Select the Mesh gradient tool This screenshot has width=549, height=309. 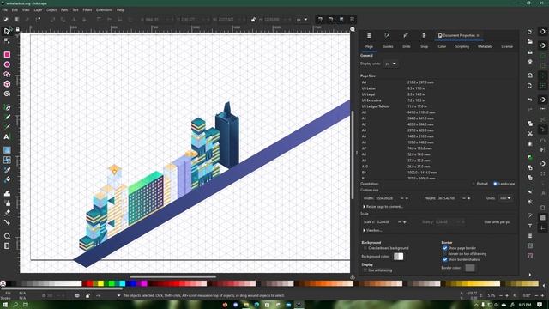click(x=7, y=161)
